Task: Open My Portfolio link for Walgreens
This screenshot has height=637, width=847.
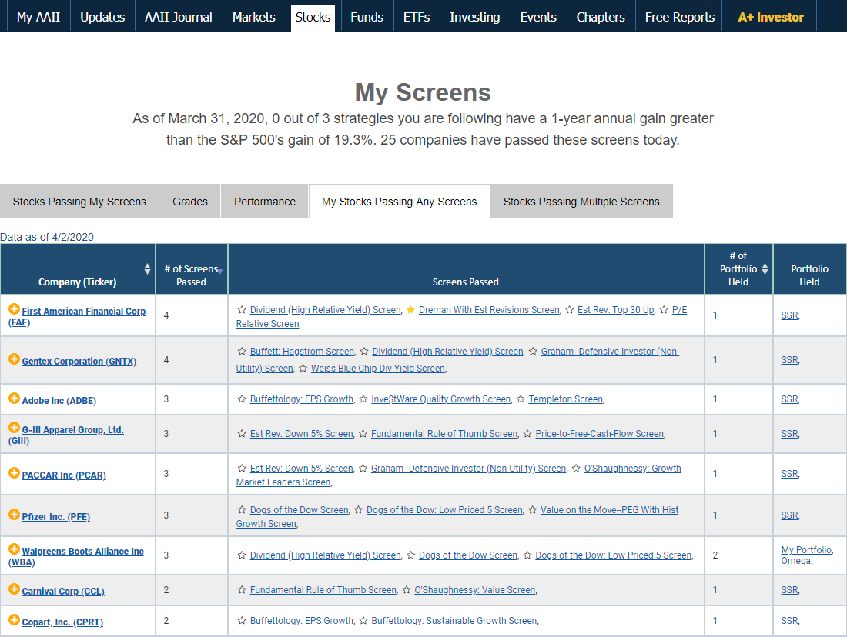Action: (x=806, y=549)
